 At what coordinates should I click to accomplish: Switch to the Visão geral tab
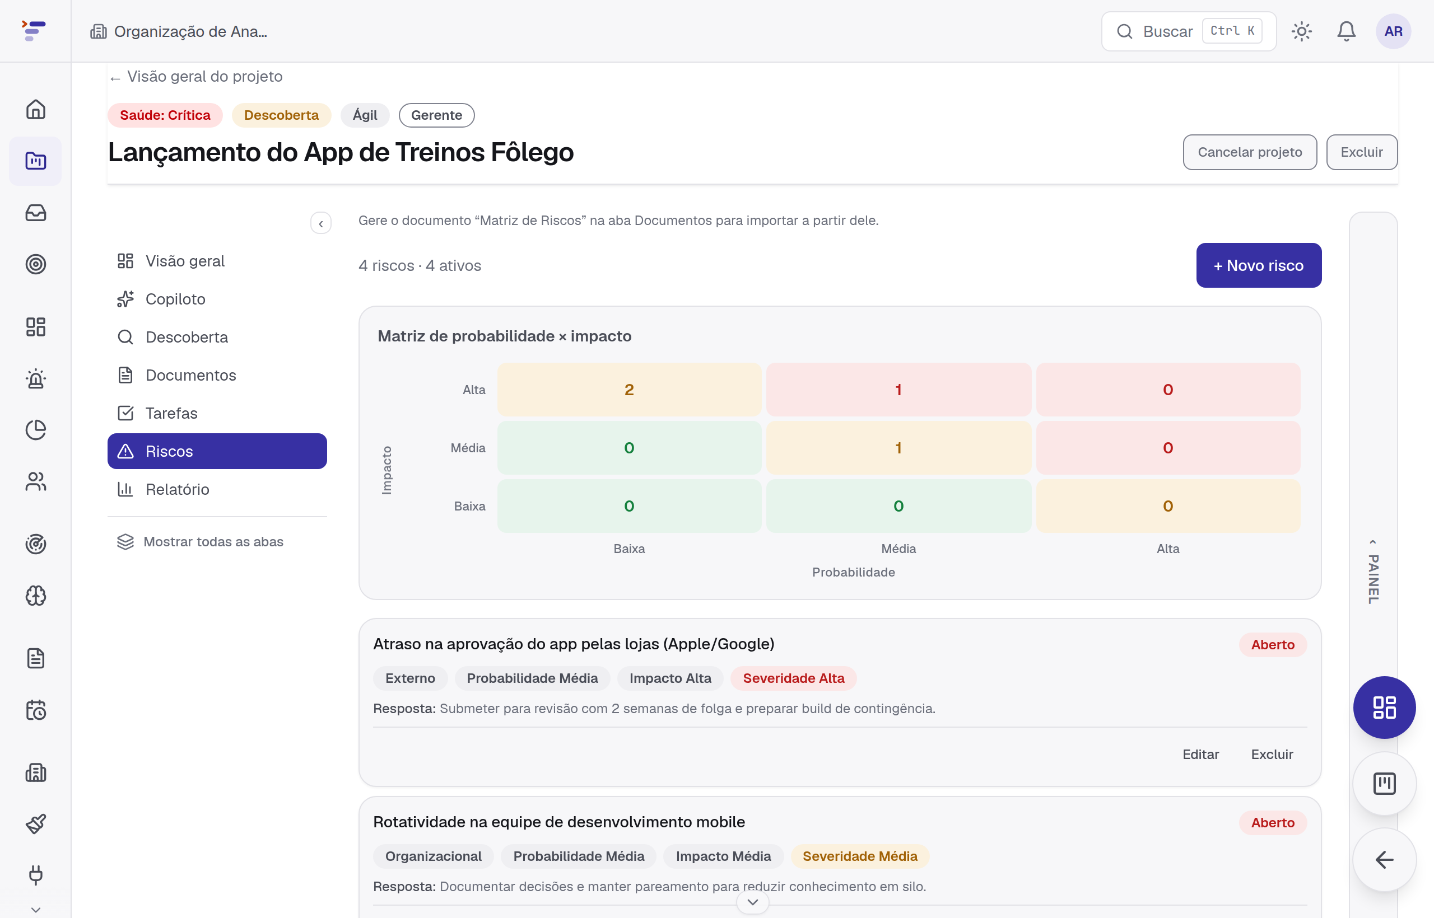pyautogui.click(x=217, y=261)
